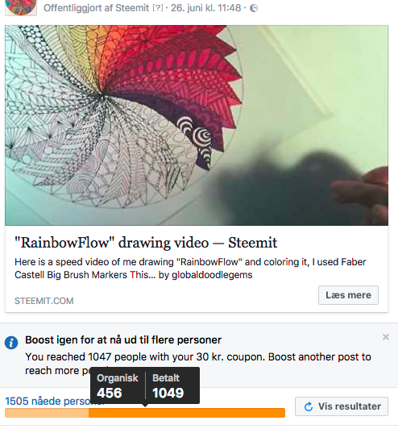The width and height of the screenshot is (398, 429).
Task: Click the blue info icon in boost notice
Action: (11, 342)
